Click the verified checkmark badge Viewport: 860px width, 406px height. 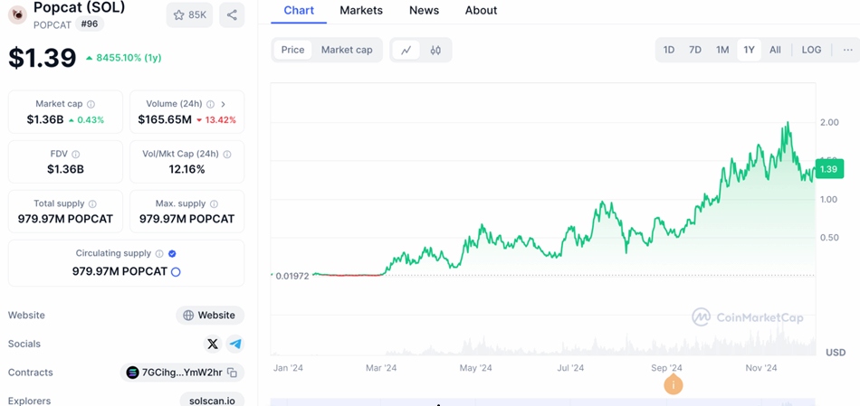pyautogui.click(x=172, y=254)
